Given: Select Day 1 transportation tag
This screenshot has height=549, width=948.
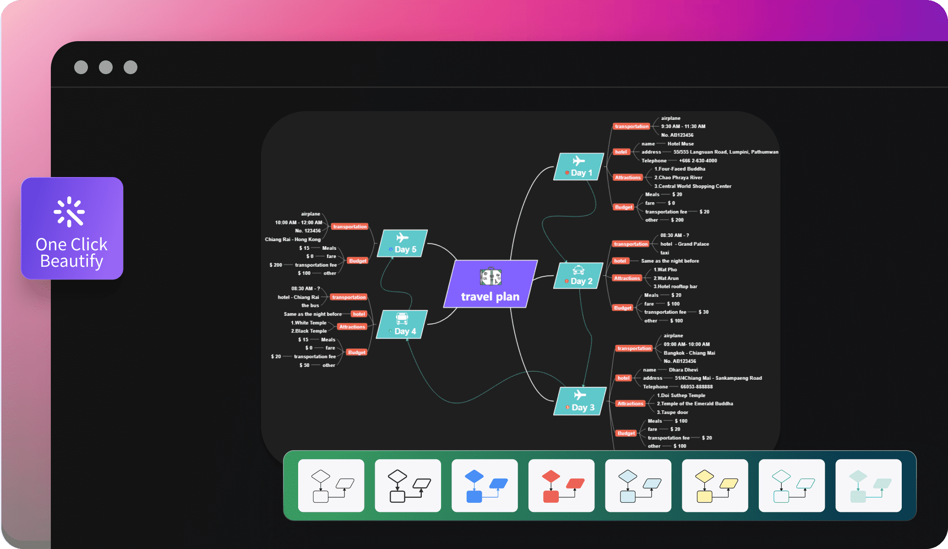Looking at the screenshot, I should coord(632,126).
